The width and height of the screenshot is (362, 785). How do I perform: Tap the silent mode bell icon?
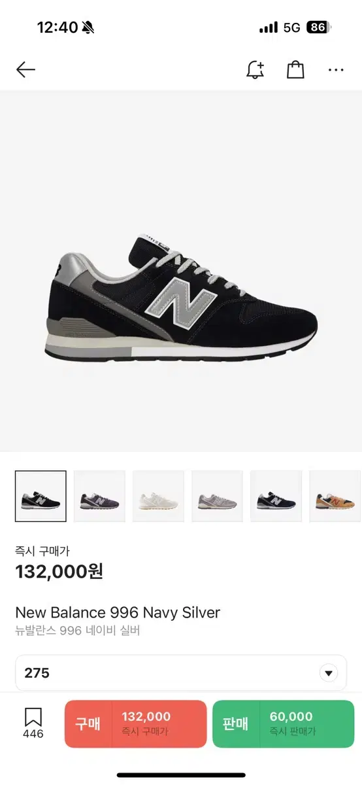pos(88,27)
